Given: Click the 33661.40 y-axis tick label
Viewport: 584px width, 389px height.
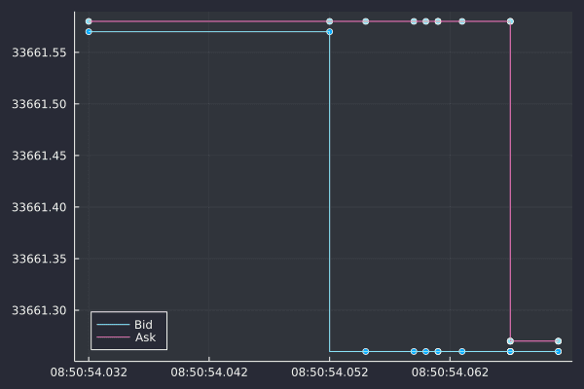Looking at the screenshot, I should tap(38, 207).
